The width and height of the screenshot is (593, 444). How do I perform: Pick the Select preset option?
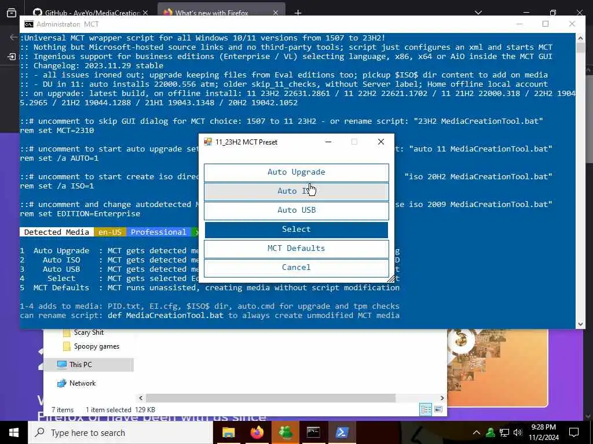[296, 230]
